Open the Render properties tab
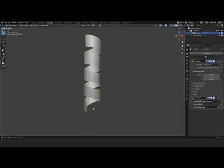 [187, 50]
